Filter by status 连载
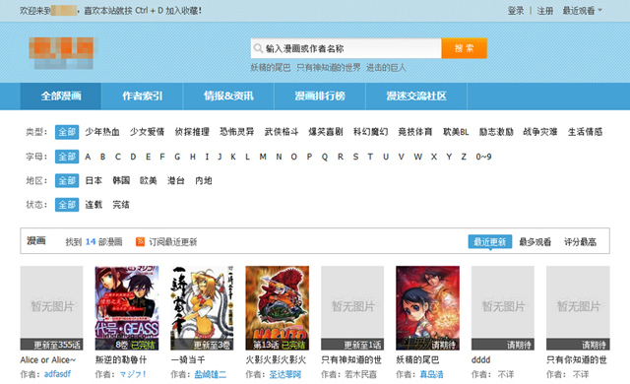Screen dimensions: 630x384 94,205
